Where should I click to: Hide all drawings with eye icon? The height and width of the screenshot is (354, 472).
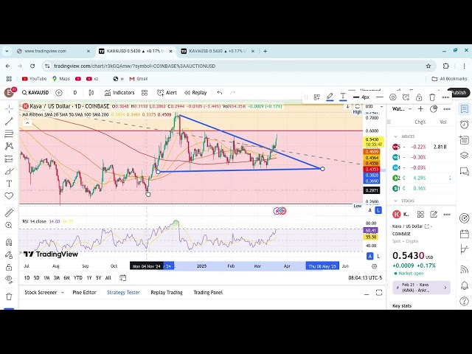click(x=9, y=280)
